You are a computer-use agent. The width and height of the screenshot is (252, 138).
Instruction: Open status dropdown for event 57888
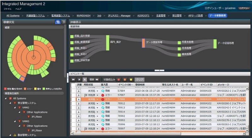(97, 99)
